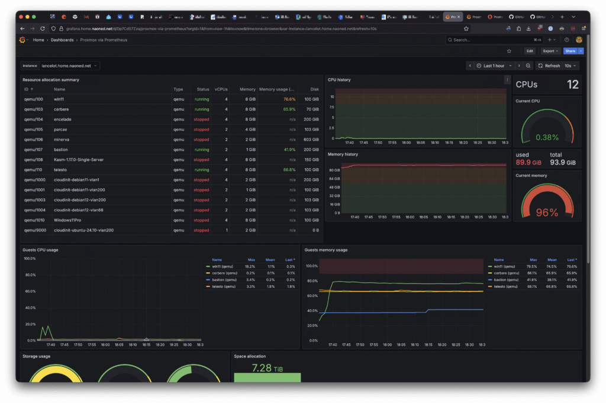
Task: Open the Export dropdown menu
Action: [550, 51]
